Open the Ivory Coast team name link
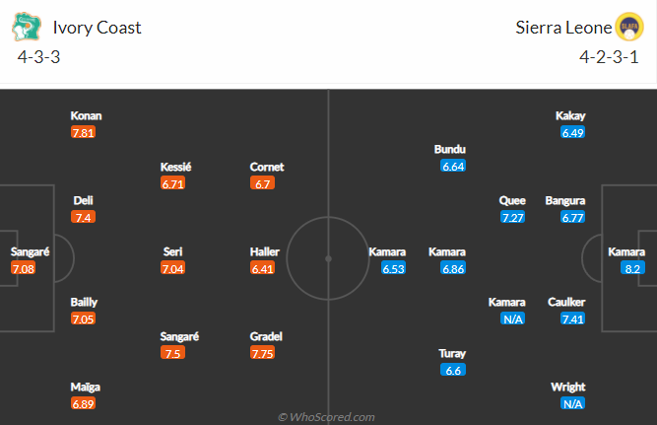This screenshot has width=657, height=425. click(x=97, y=28)
